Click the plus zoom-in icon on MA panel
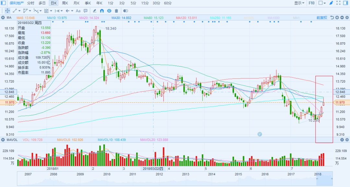 click(337, 17)
